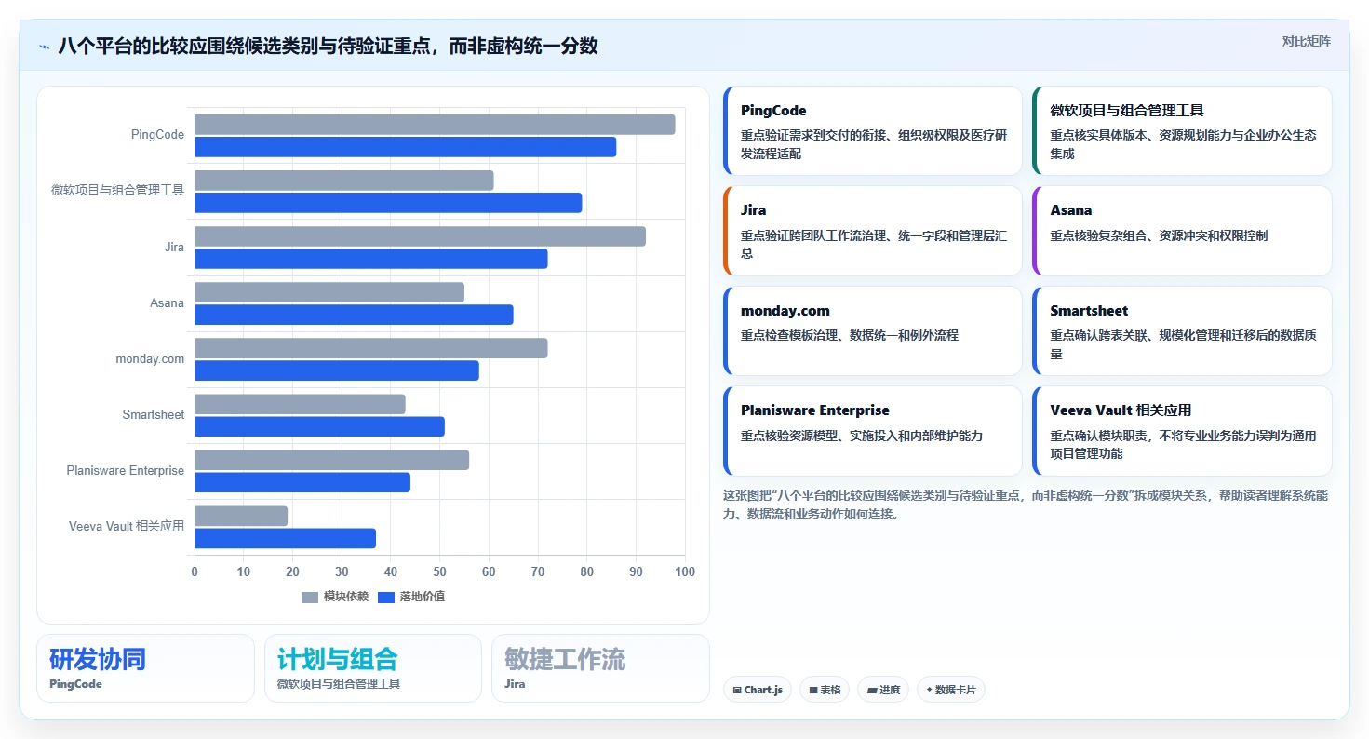Viewport: 1369px width, 739px height.
Task: Toggle the 模块依赖 legend item
Action: coord(335,597)
